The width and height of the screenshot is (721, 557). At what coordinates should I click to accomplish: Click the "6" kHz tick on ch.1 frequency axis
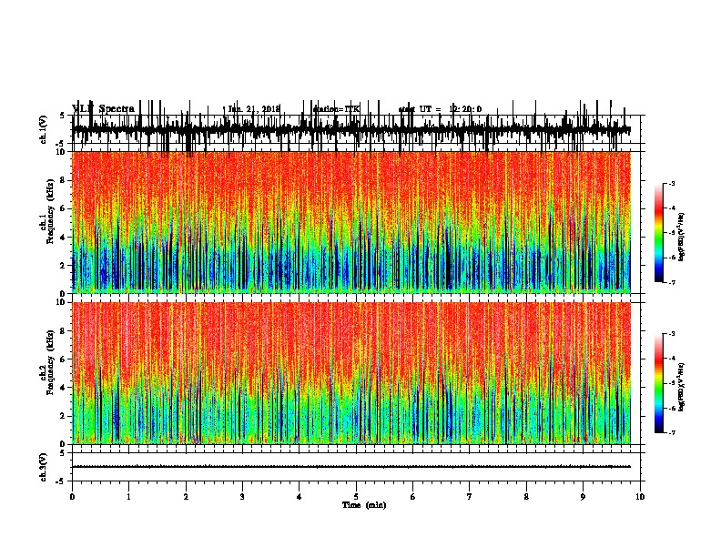pyautogui.click(x=63, y=208)
